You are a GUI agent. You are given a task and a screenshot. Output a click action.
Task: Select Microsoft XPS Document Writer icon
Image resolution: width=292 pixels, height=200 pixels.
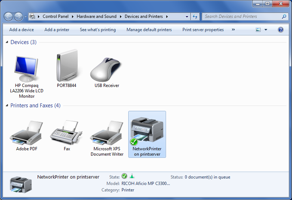107,133
